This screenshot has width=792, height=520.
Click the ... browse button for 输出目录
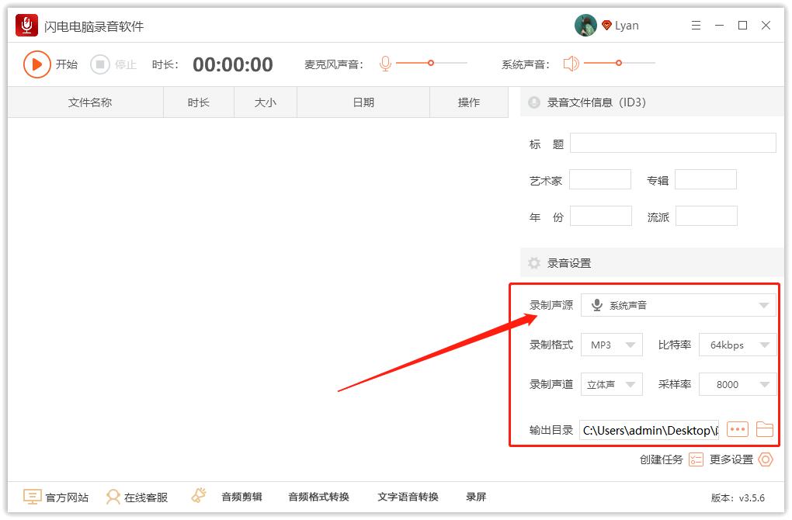pyautogui.click(x=737, y=428)
